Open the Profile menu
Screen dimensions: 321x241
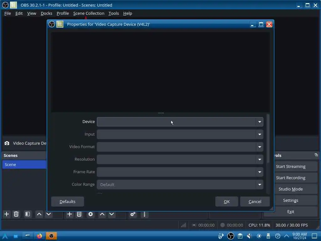63,13
